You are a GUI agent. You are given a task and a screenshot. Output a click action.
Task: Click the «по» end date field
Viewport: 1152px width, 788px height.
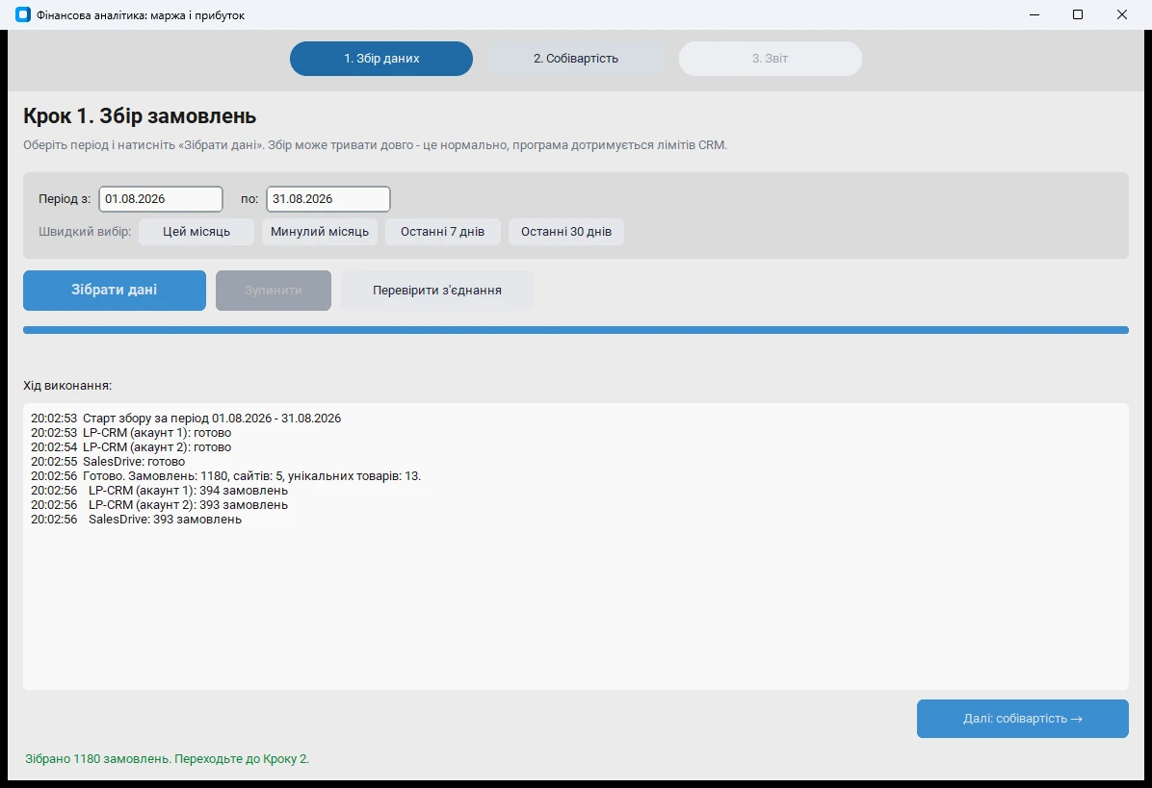pyautogui.click(x=328, y=199)
